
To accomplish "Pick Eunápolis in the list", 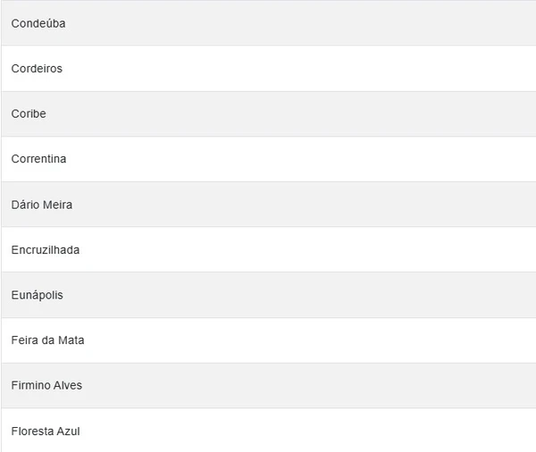I will click(268, 295).
